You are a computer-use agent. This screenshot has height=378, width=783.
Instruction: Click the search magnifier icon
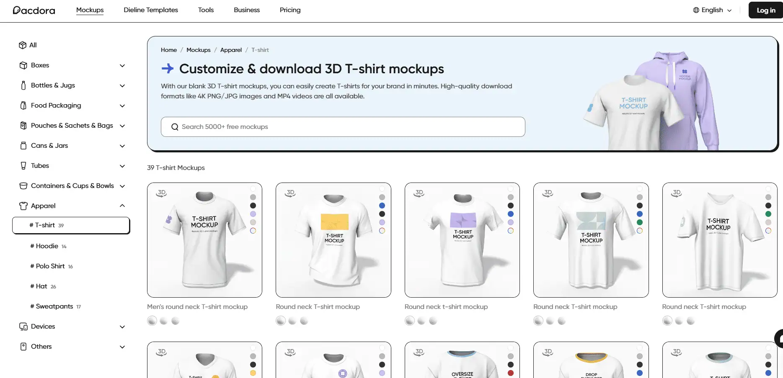pos(175,127)
